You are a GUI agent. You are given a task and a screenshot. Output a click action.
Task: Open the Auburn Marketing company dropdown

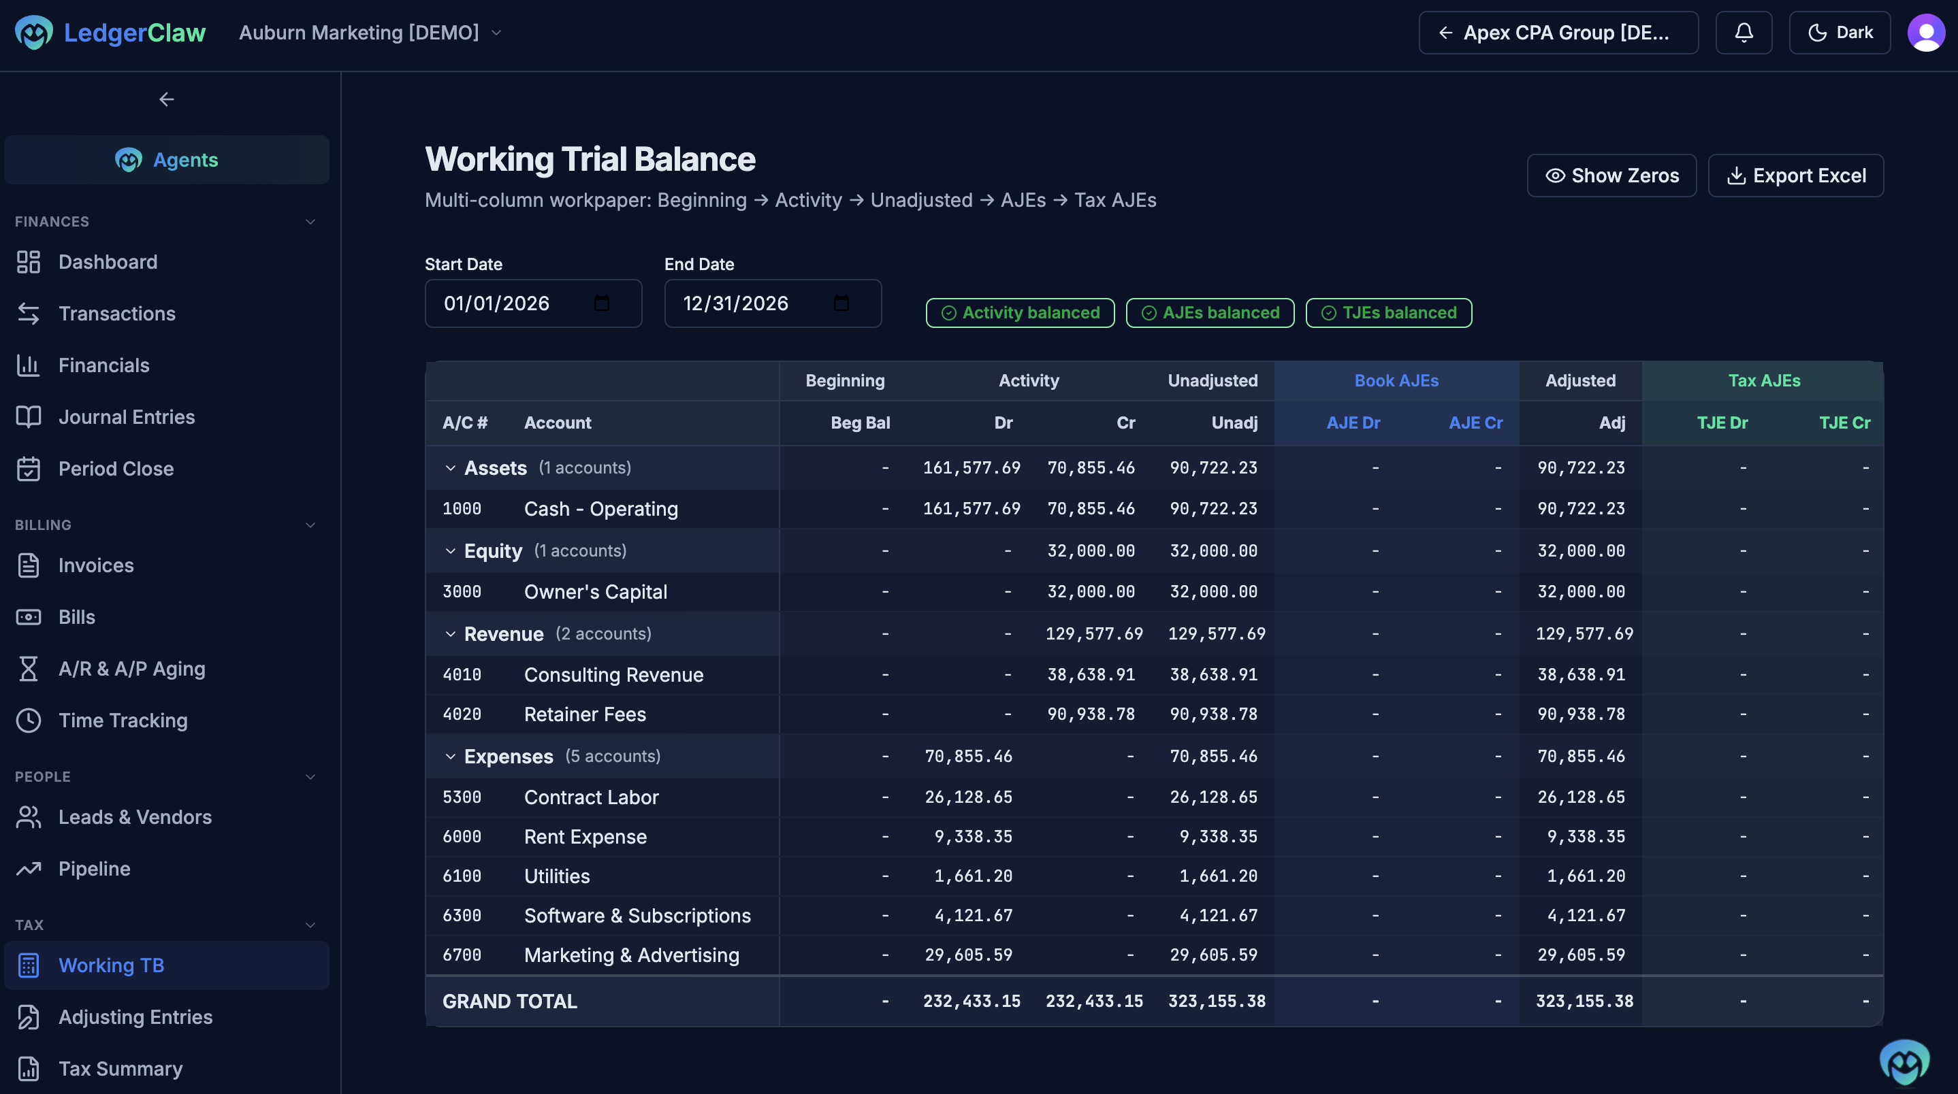click(x=371, y=33)
